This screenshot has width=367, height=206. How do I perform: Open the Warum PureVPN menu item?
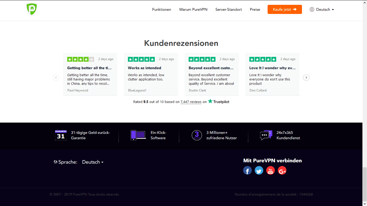(x=193, y=9)
